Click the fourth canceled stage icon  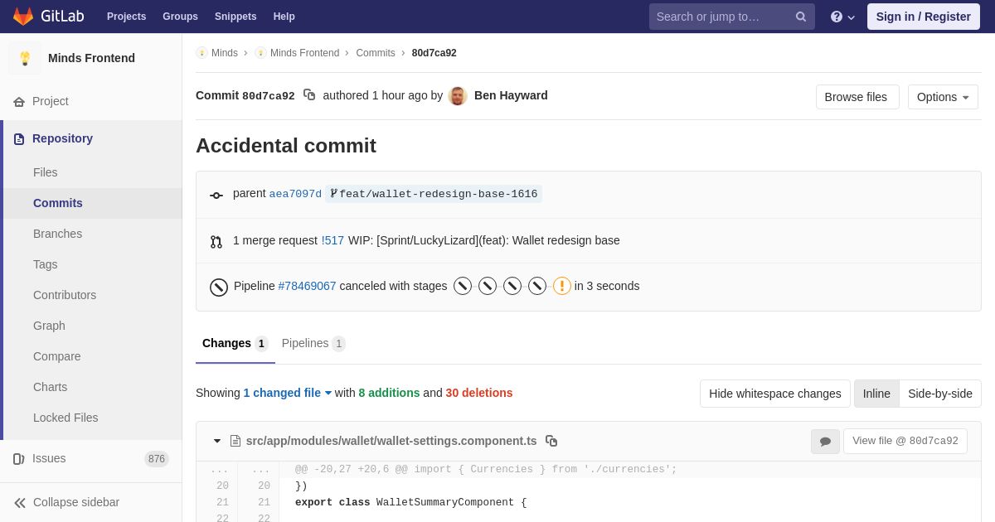point(537,286)
